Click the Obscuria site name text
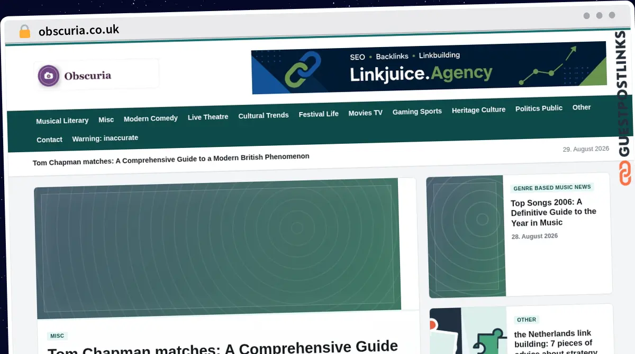This screenshot has height=354, width=635. coord(88,76)
